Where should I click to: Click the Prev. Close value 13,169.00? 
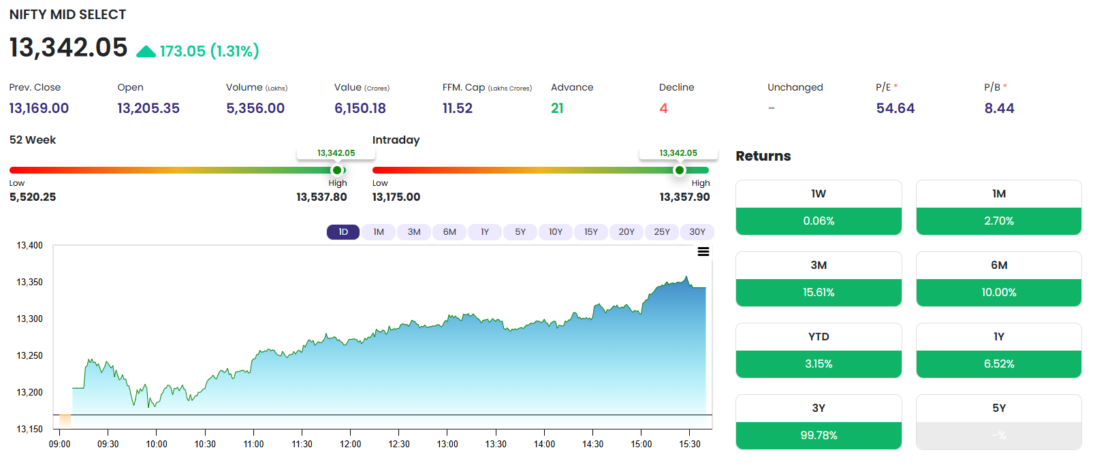coord(39,108)
